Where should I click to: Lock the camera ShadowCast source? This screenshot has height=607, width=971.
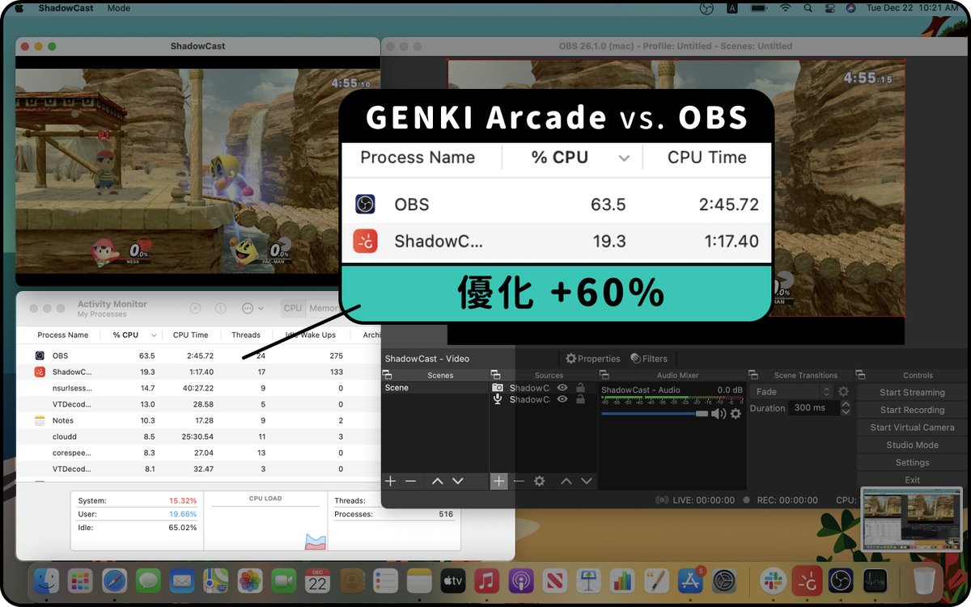click(580, 388)
